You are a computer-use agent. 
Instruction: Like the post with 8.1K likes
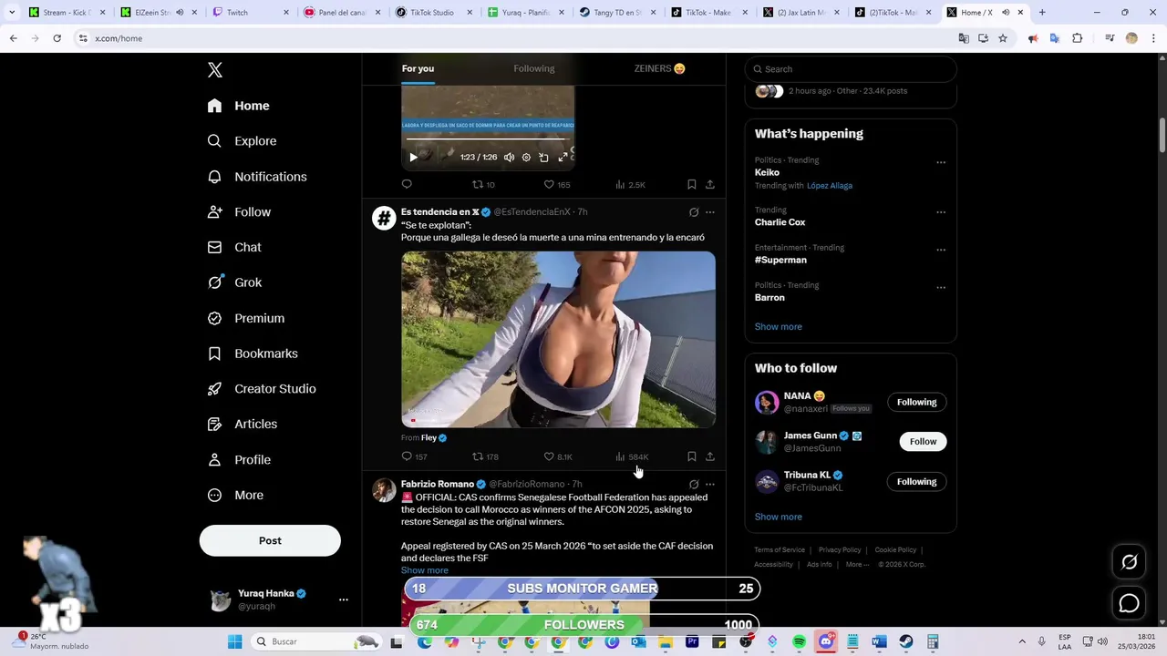pos(558,456)
